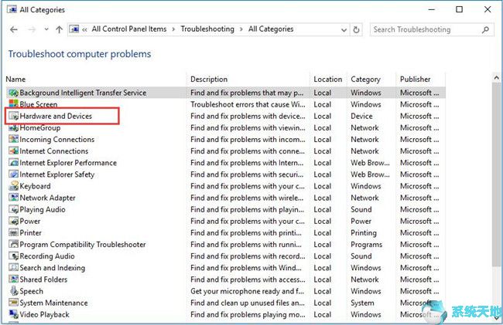Open Hardware and Devices troubleshooter
This screenshot has height=325, width=503.
[56, 116]
